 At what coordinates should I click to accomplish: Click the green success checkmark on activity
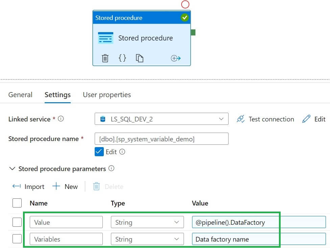185,18
